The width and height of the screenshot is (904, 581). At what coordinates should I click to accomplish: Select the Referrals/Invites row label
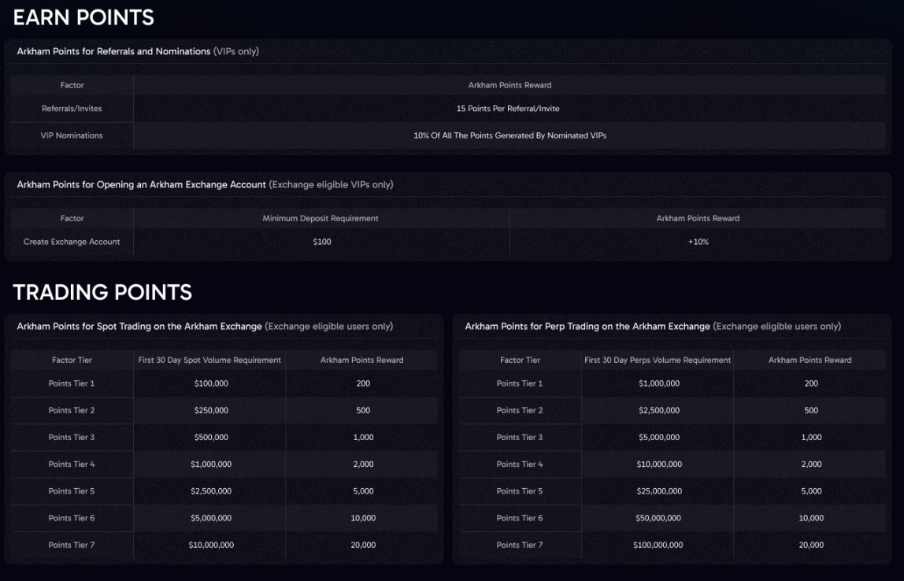coord(72,109)
